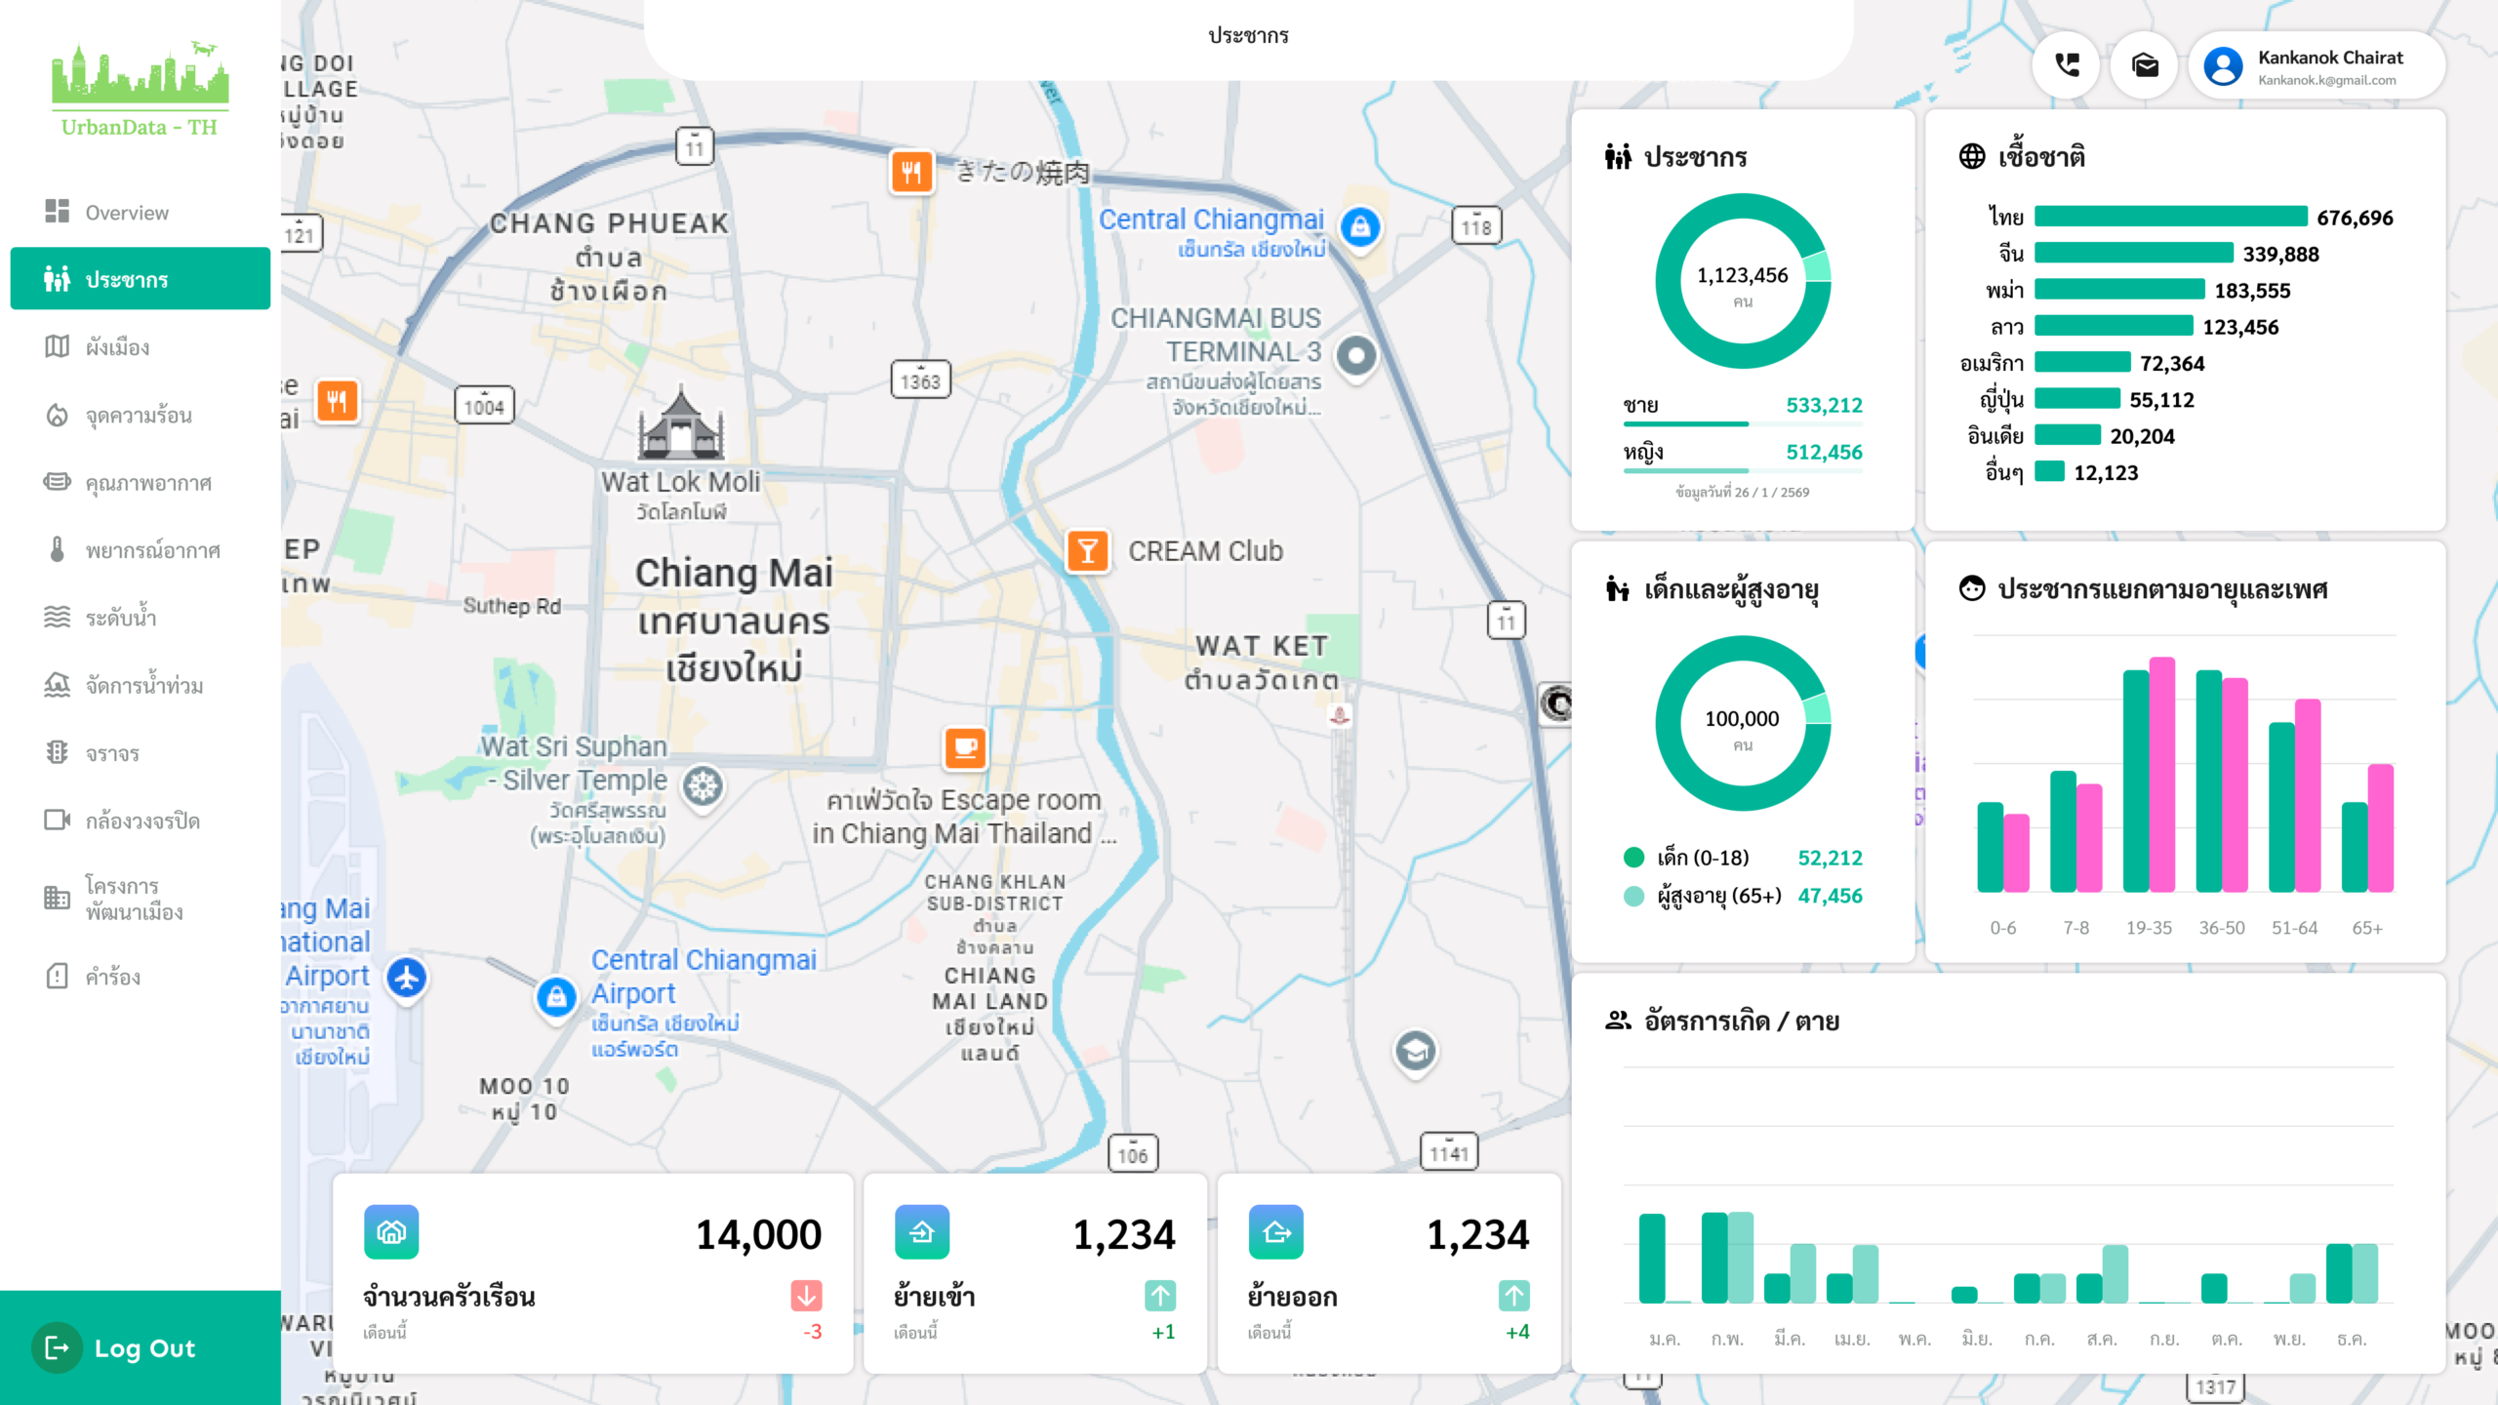The image size is (2498, 1405).
Task: Click the phone call icon
Action: [2067, 65]
